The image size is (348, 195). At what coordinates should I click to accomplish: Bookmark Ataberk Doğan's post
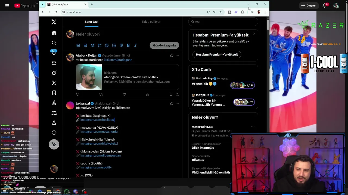click(171, 95)
